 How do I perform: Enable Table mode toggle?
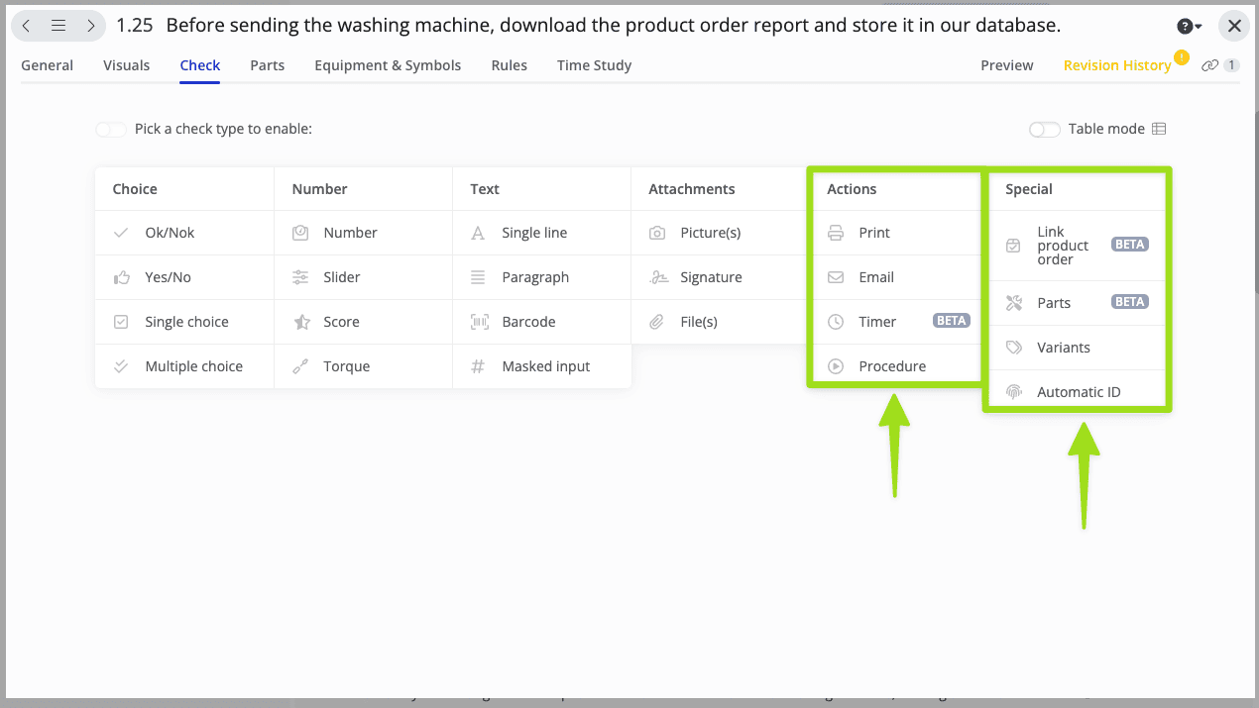pyautogui.click(x=1044, y=129)
